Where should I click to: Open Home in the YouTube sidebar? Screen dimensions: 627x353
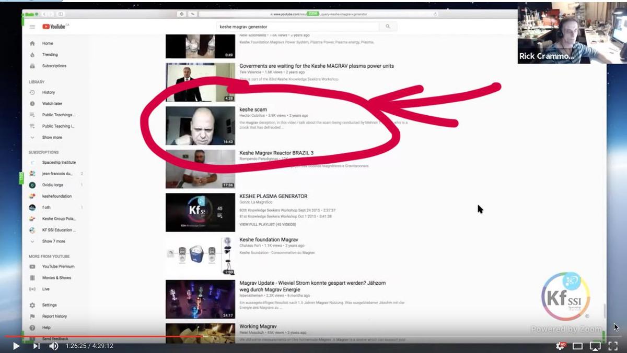[48, 43]
